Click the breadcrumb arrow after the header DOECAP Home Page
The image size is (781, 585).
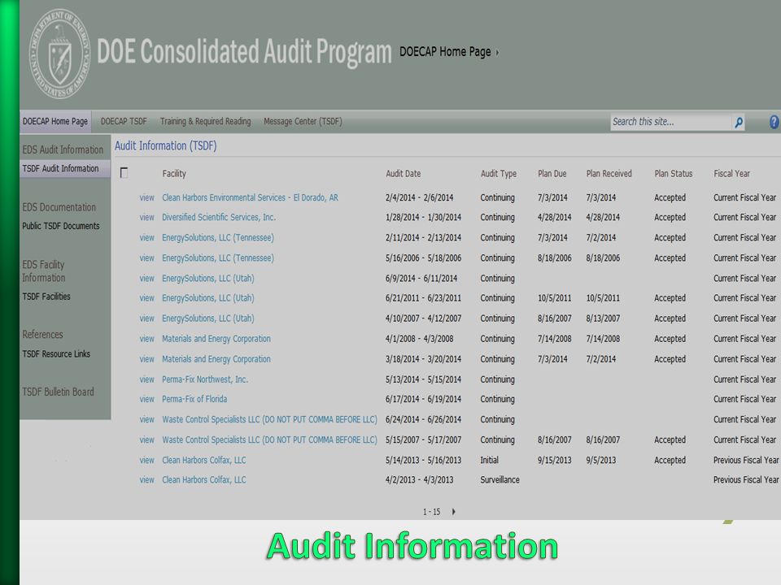coord(497,52)
